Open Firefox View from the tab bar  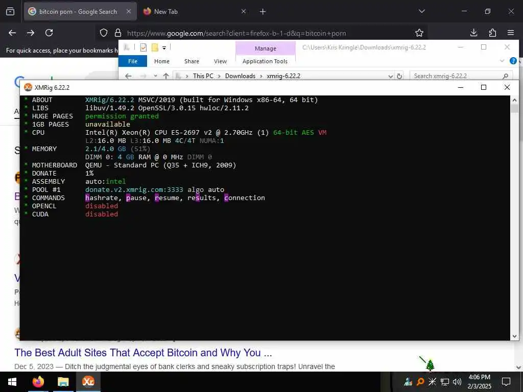tap(10, 12)
